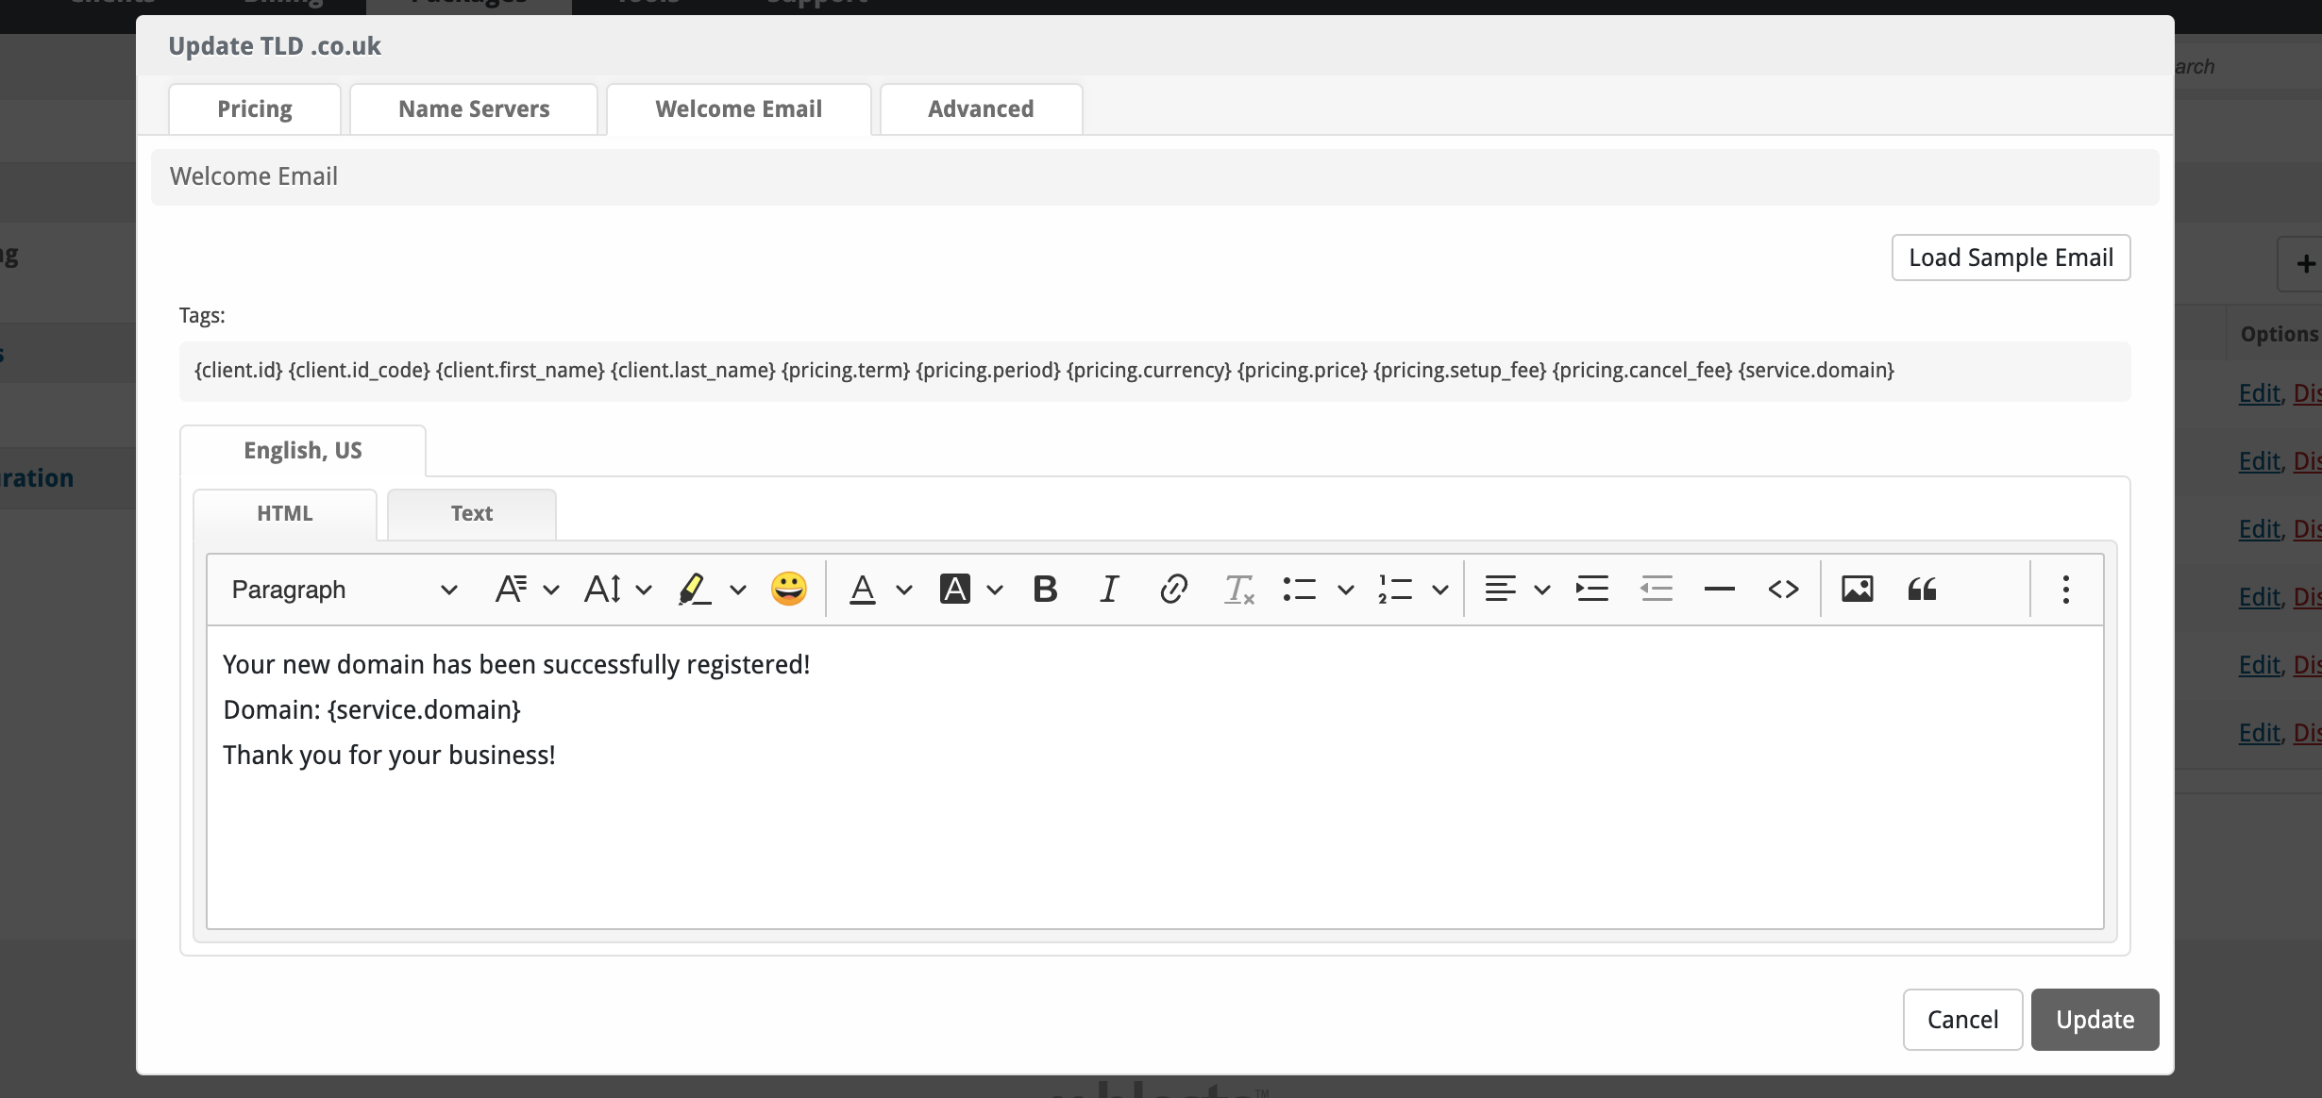Insert a horizontal line
Screen dimensions: 2322x1098
click(1719, 590)
